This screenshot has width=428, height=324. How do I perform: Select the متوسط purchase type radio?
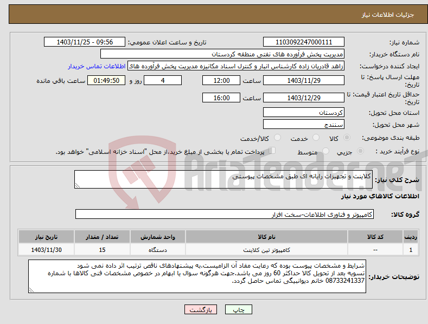click(x=325, y=151)
